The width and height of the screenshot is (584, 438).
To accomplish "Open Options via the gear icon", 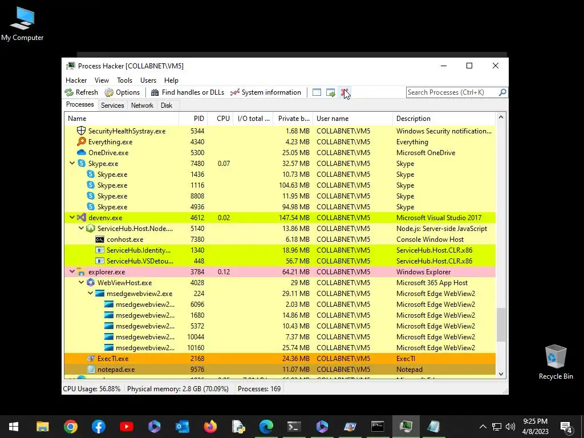I will tap(109, 92).
